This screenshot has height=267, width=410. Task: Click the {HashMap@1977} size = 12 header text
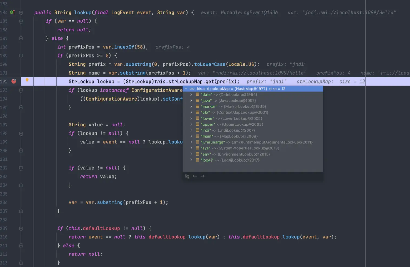click(260, 89)
